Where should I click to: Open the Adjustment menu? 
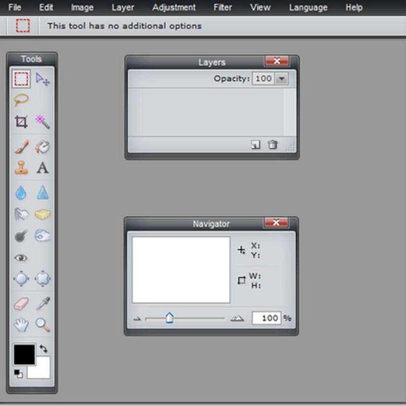[x=174, y=8]
